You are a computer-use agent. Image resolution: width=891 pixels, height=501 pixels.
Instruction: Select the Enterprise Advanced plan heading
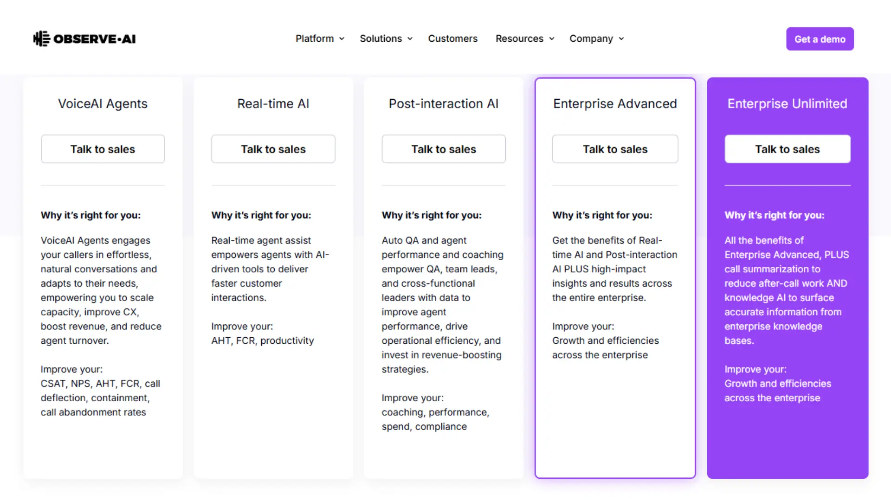pyautogui.click(x=615, y=103)
